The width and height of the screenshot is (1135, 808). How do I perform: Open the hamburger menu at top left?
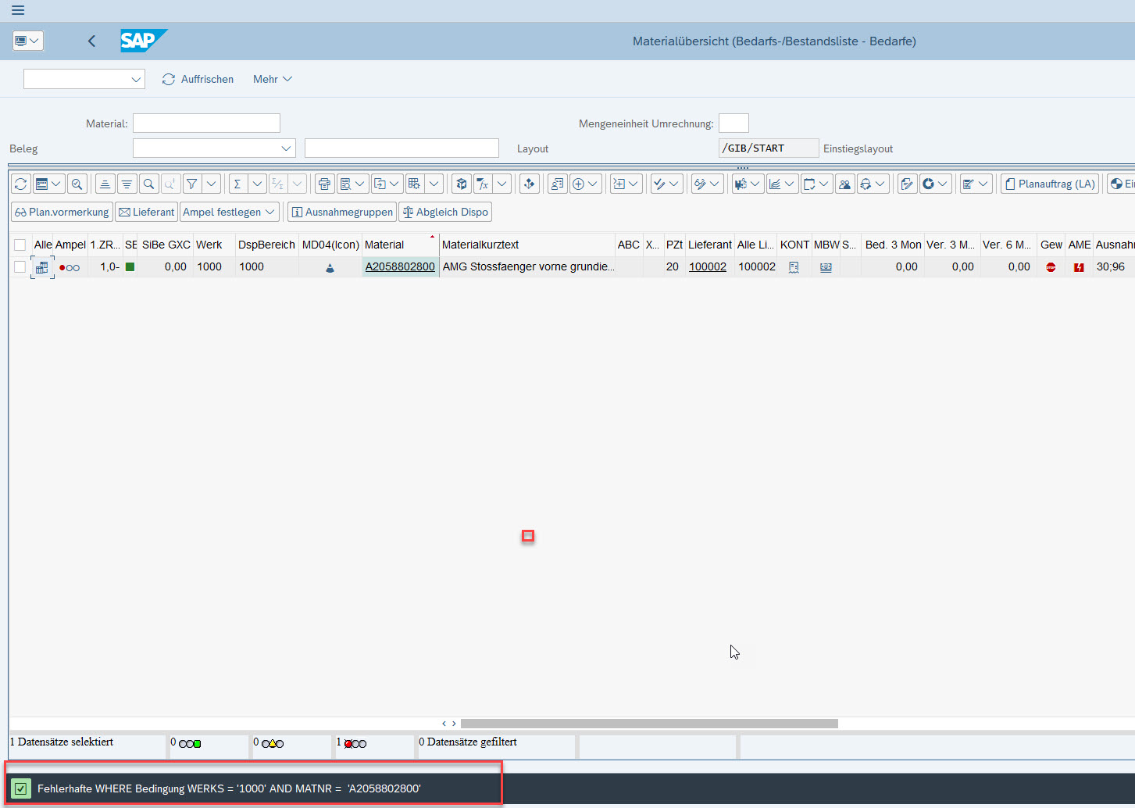click(x=18, y=11)
